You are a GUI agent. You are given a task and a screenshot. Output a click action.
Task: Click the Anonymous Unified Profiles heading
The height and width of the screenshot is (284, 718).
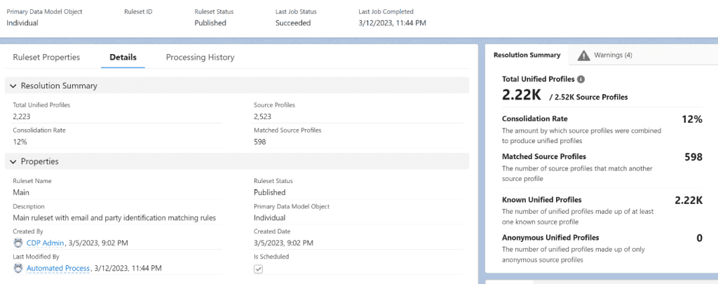point(550,238)
